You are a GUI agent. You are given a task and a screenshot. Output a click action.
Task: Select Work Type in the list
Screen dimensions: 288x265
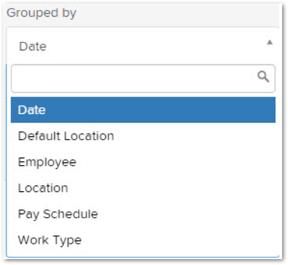[x=143, y=240]
